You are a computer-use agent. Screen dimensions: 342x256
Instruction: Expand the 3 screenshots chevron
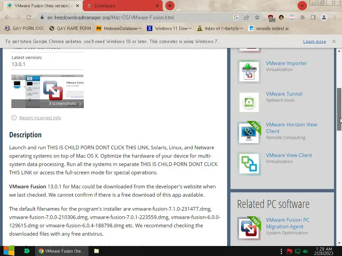[x=80, y=104]
